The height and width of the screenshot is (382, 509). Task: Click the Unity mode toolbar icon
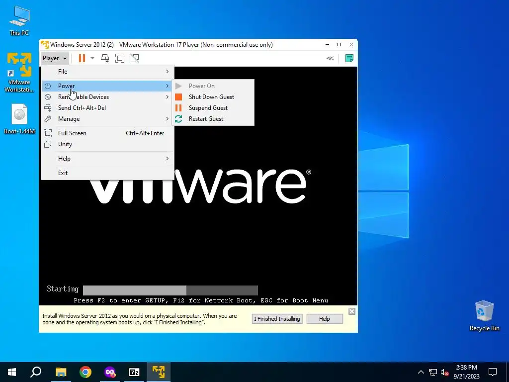pyautogui.click(x=135, y=58)
